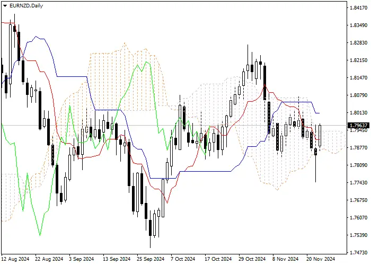Click the 25 Sep 2024 date label
371x265 pixels.
[x=151, y=259]
